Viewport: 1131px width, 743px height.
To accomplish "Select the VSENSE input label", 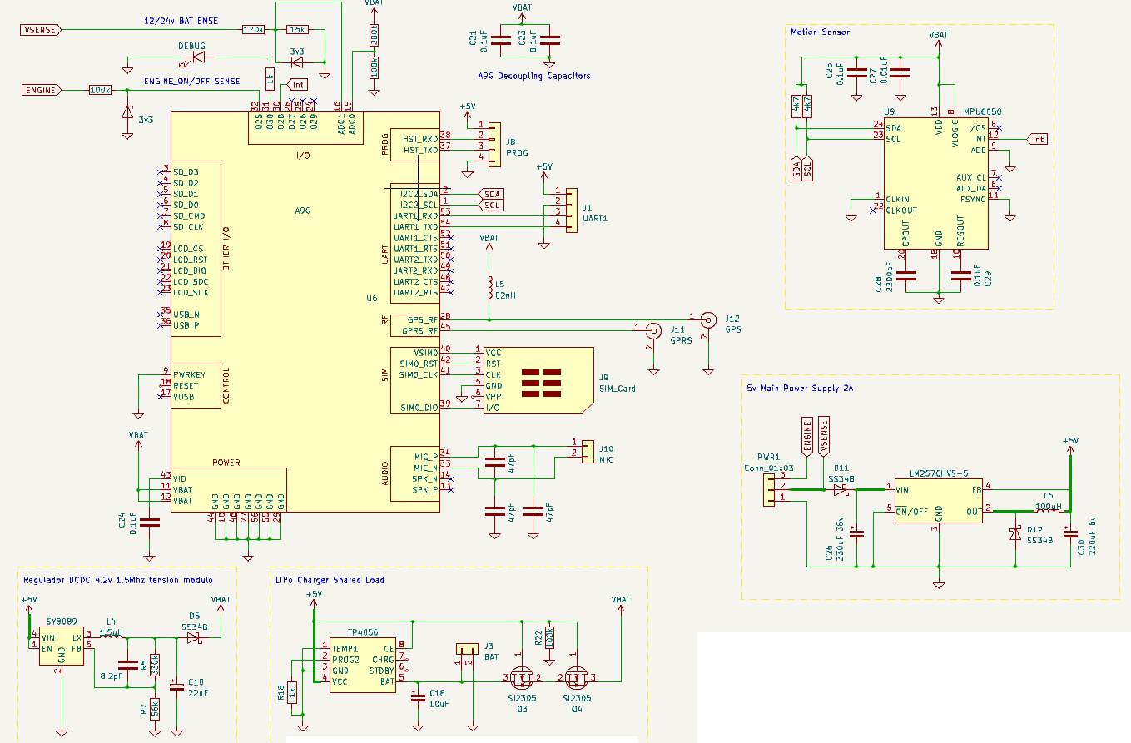I will [x=39, y=30].
